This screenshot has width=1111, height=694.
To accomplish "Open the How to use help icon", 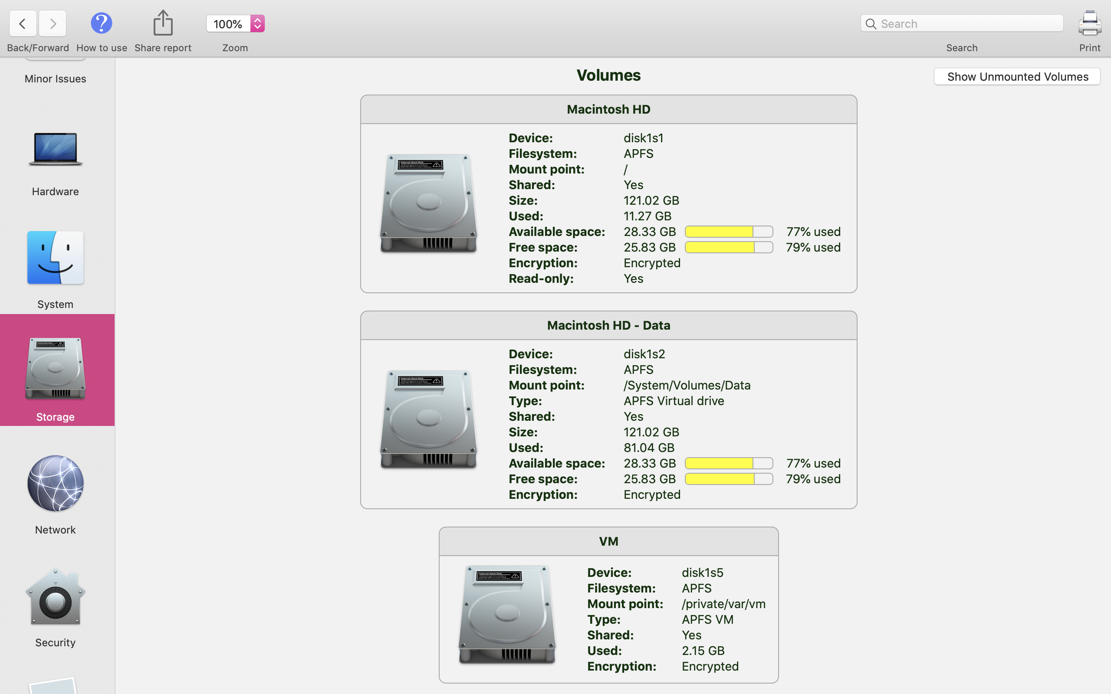I will point(102,23).
